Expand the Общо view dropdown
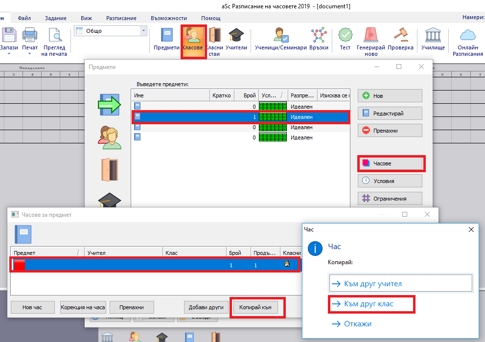Viewport: 485px width, 342px height. 143,31
